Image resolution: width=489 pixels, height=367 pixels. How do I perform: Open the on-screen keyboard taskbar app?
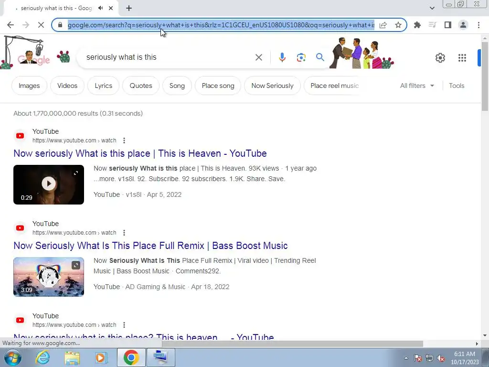click(x=160, y=357)
